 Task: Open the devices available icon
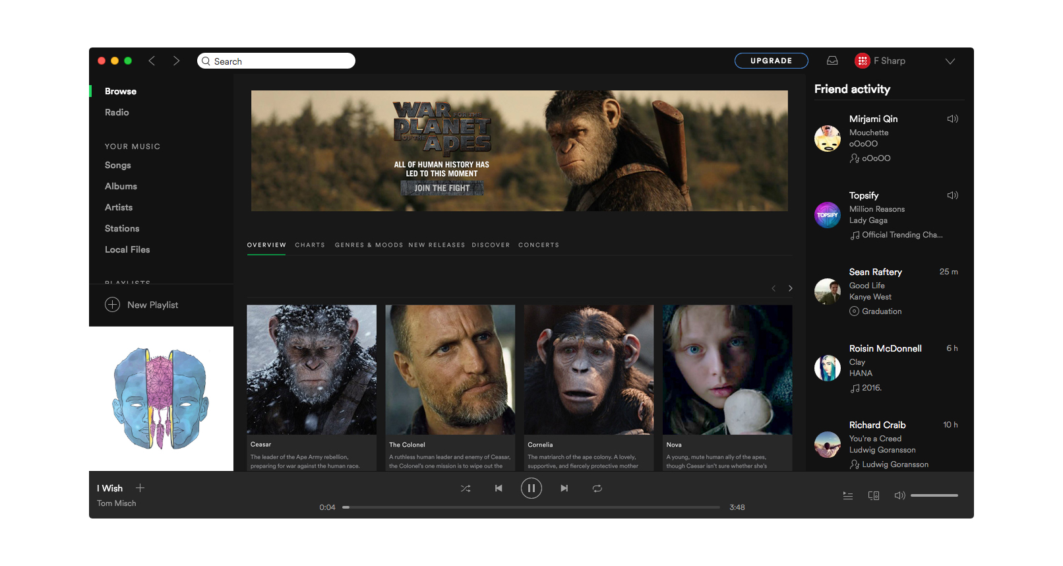(874, 495)
